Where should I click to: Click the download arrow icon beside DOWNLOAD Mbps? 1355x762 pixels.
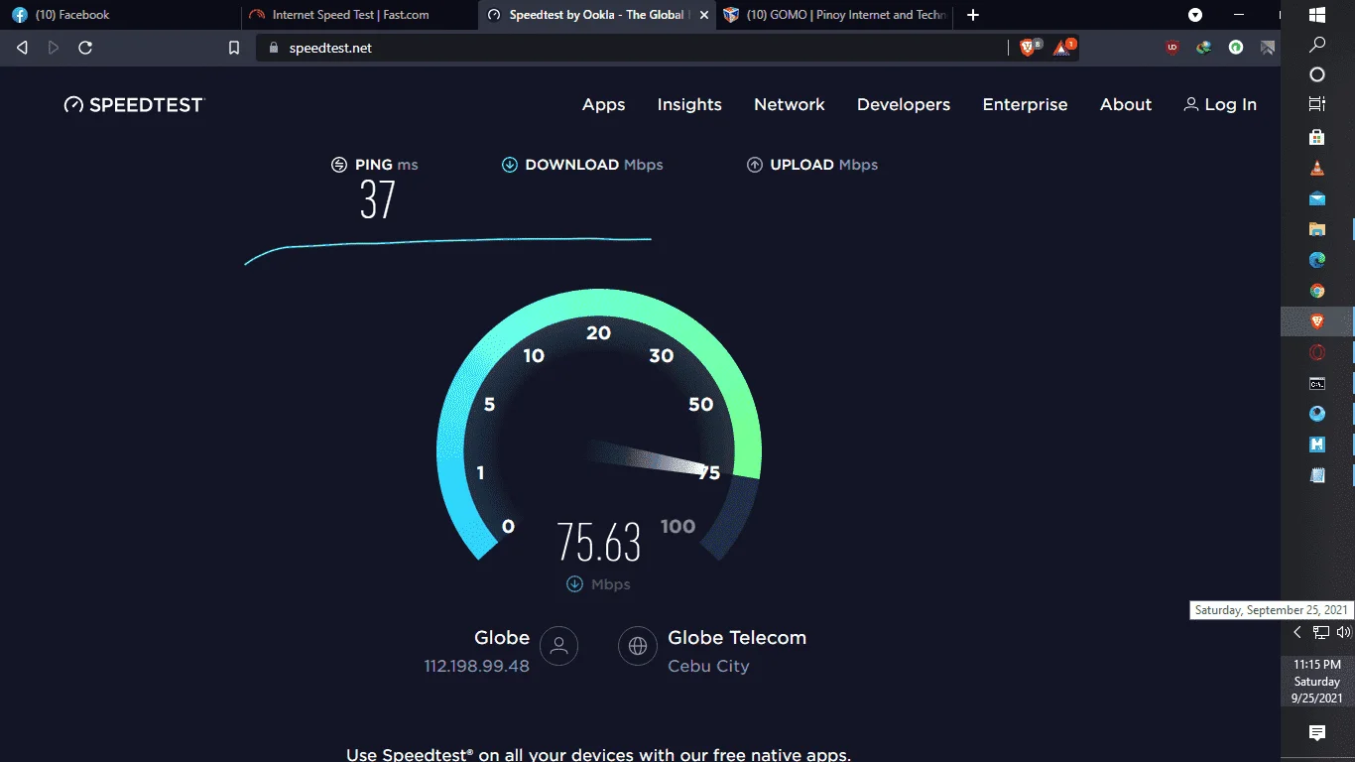pyautogui.click(x=510, y=165)
